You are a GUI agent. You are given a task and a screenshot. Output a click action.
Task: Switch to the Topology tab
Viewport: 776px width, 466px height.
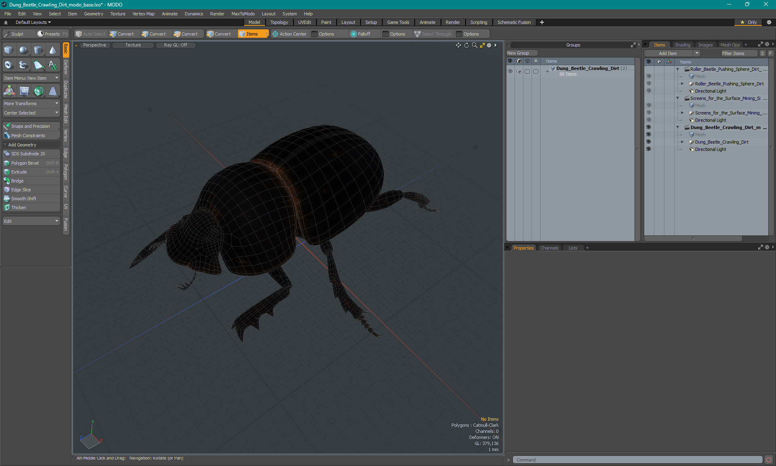[x=279, y=22]
